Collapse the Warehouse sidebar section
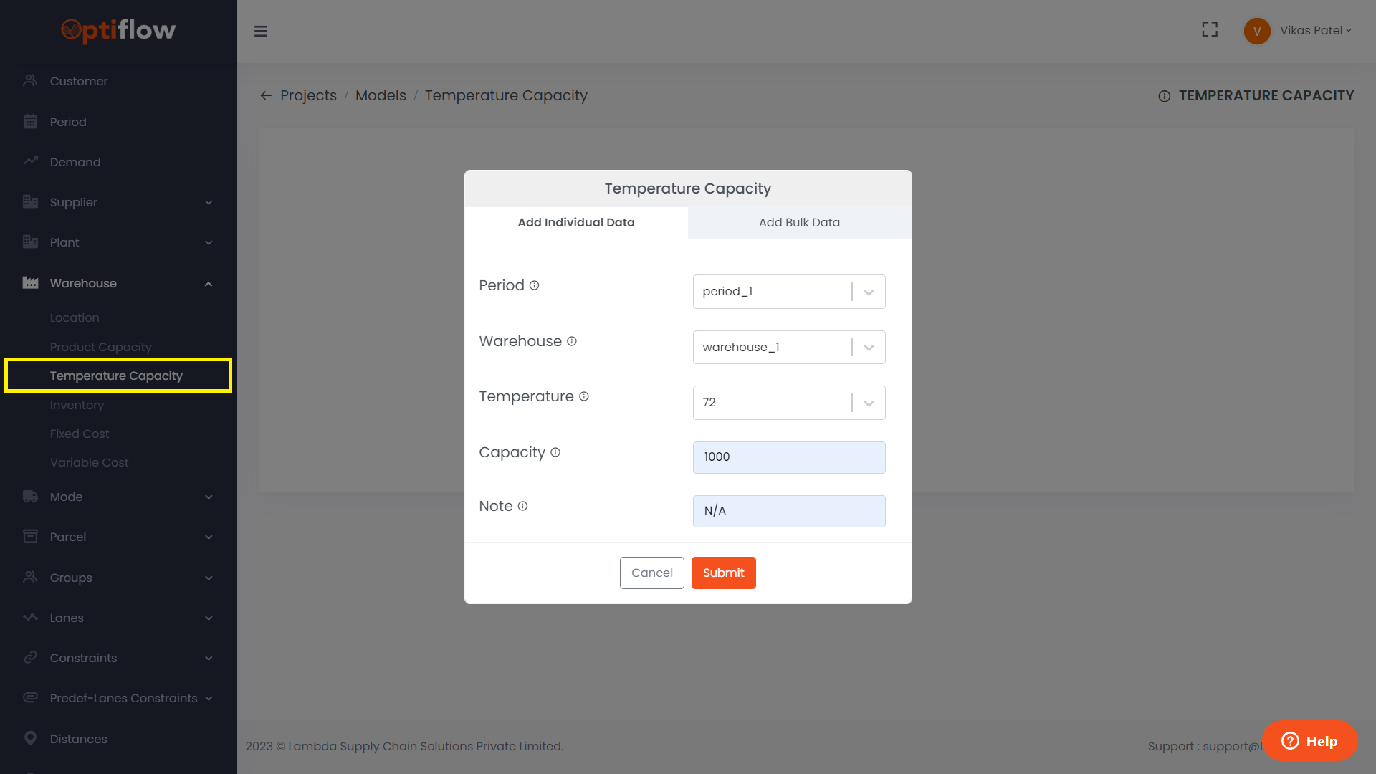The height and width of the screenshot is (774, 1376). pyautogui.click(x=208, y=283)
